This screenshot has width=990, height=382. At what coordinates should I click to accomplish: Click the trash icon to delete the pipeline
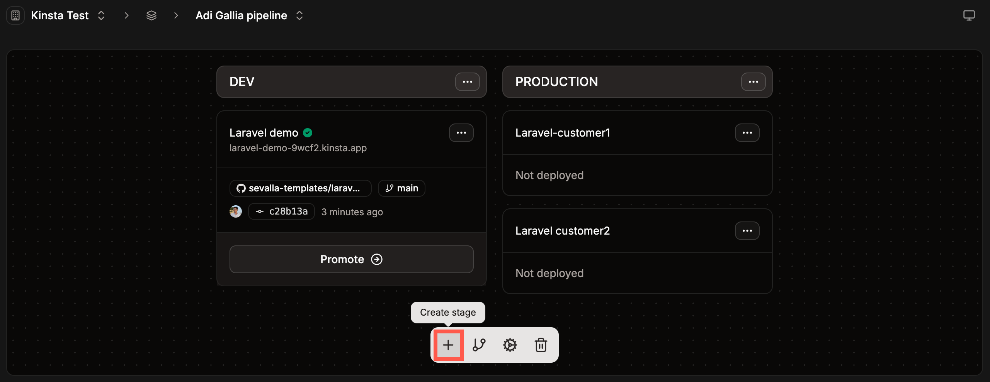click(541, 345)
